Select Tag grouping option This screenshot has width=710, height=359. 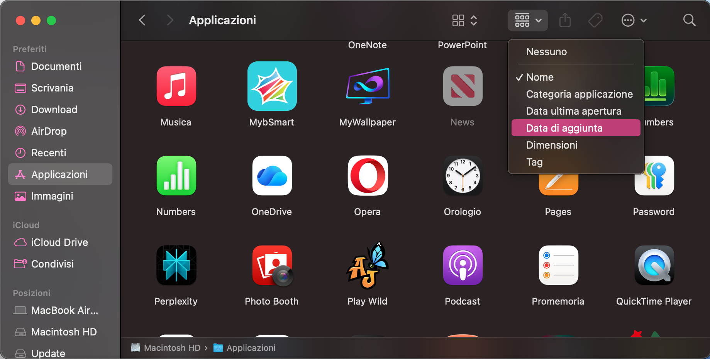576,162
